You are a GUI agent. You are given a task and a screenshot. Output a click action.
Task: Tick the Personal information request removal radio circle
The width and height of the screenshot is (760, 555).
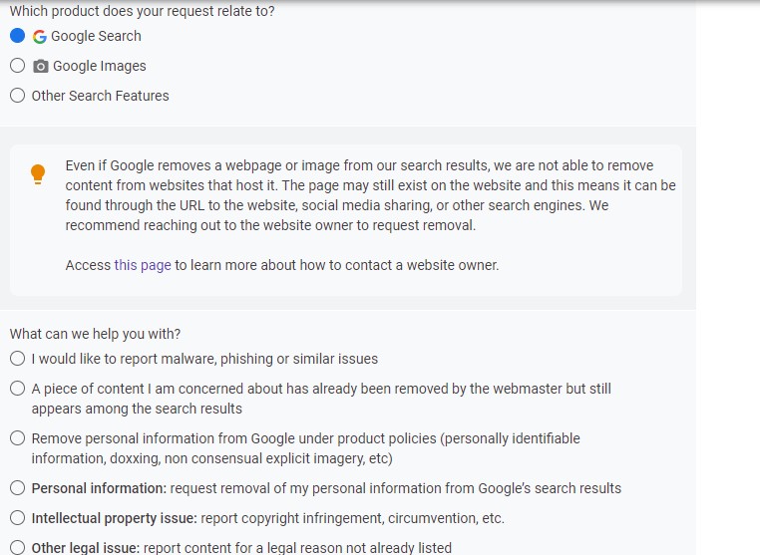click(x=17, y=488)
